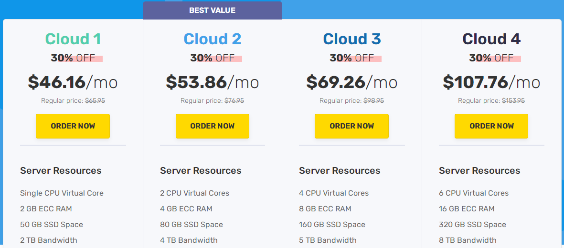Open the Cloud 3 plan title
Image resolution: width=564 pixels, height=248 pixels.
[352, 39]
